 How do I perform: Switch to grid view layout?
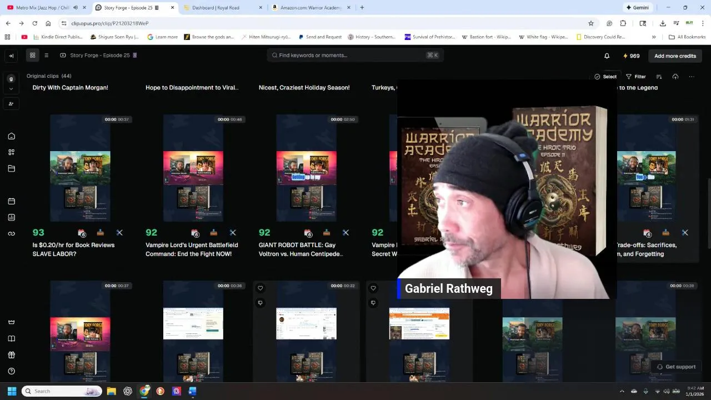33,56
